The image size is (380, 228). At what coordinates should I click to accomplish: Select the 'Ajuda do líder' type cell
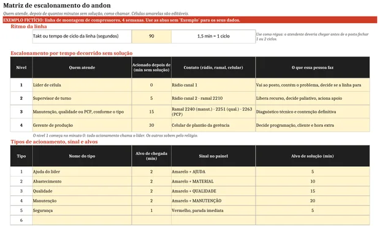(82, 172)
